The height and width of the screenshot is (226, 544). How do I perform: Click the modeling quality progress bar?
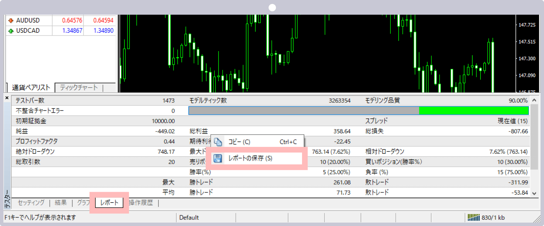(x=358, y=111)
